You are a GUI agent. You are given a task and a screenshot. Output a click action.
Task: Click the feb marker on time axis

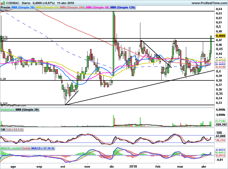(158, 166)
